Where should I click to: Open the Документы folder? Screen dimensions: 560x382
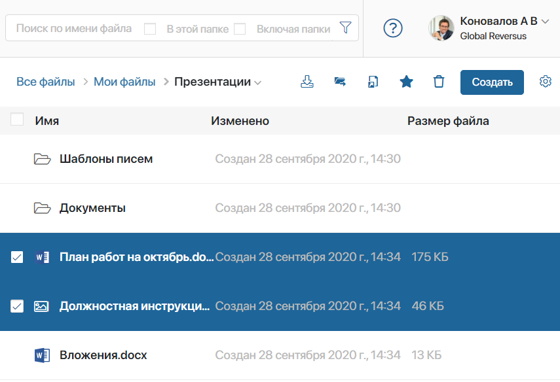pyautogui.click(x=92, y=208)
